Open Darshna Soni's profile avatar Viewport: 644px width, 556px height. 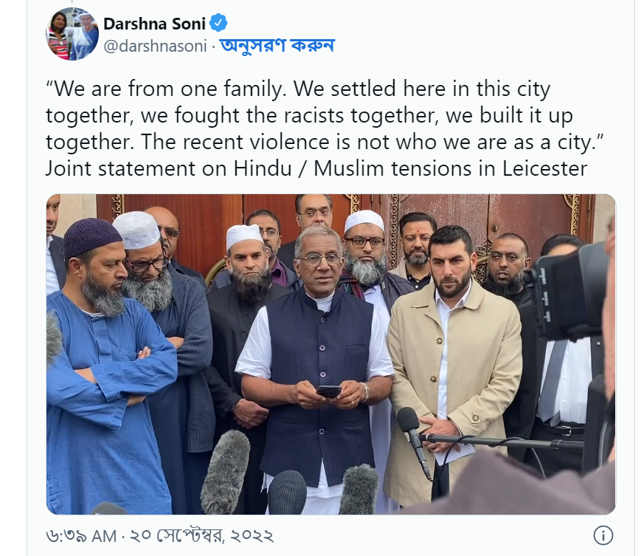(x=72, y=34)
